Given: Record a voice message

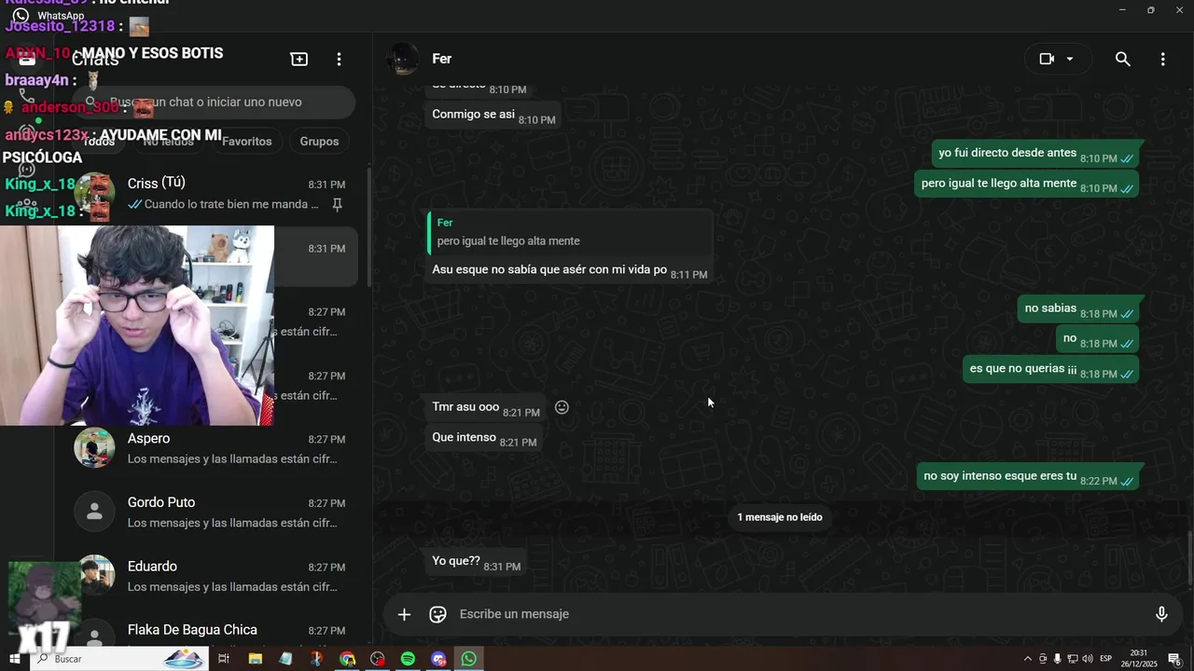Looking at the screenshot, I should tap(1161, 614).
